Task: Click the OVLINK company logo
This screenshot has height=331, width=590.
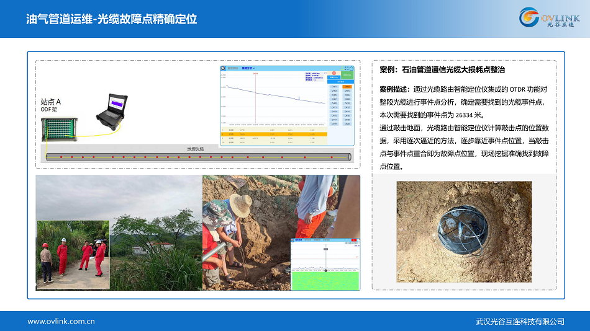Action: [549, 18]
